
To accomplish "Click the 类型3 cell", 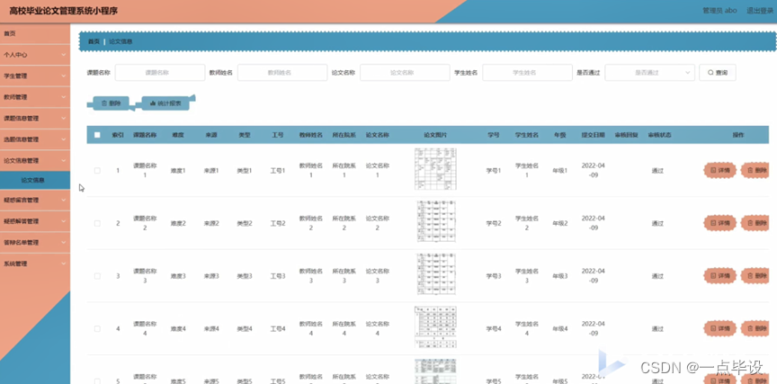I will pyautogui.click(x=245, y=276).
